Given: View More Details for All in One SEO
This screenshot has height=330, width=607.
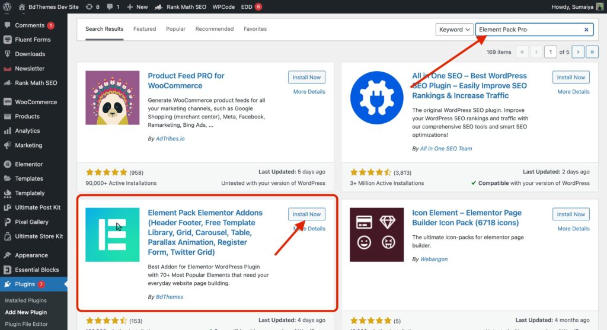Looking at the screenshot, I should coord(573,92).
